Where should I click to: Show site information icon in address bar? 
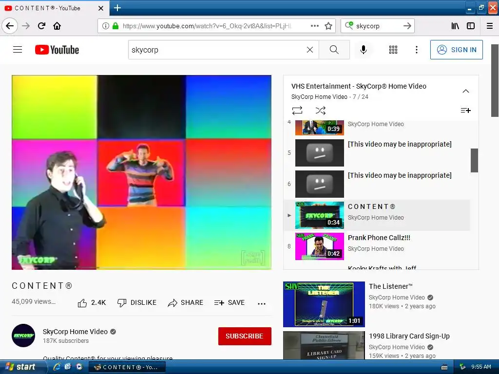(x=105, y=26)
